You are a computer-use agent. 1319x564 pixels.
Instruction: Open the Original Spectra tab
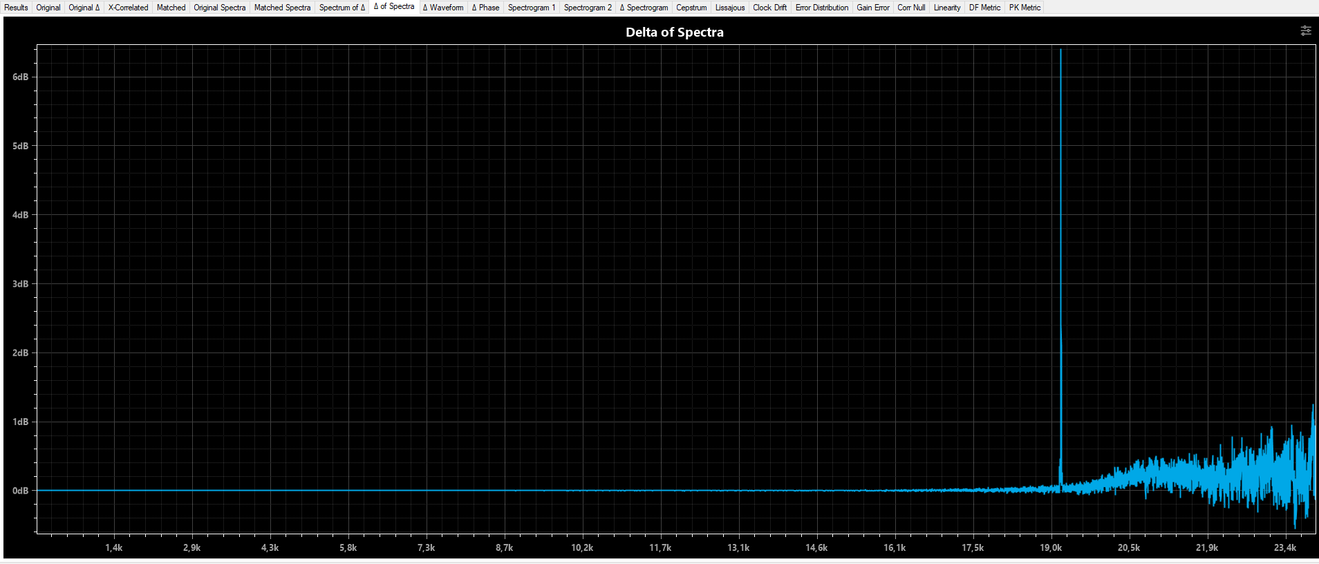pos(219,8)
